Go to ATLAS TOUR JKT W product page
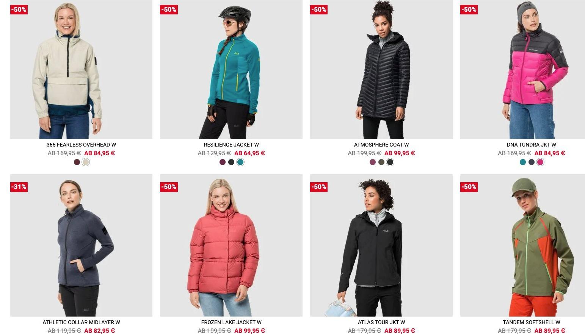The height and width of the screenshot is (334, 585). pos(381,322)
